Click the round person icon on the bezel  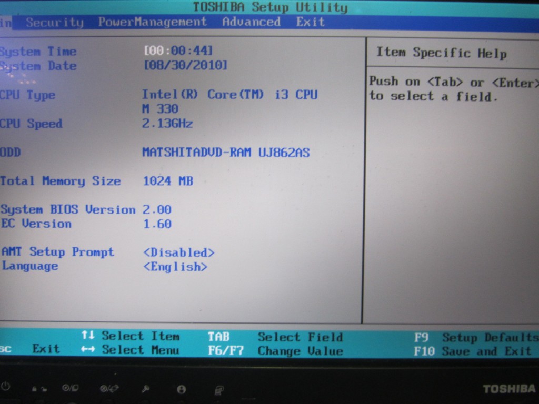(182, 389)
